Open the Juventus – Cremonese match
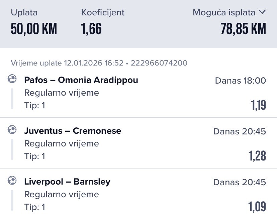The width and height of the screenshot is (277, 217). 73,131
